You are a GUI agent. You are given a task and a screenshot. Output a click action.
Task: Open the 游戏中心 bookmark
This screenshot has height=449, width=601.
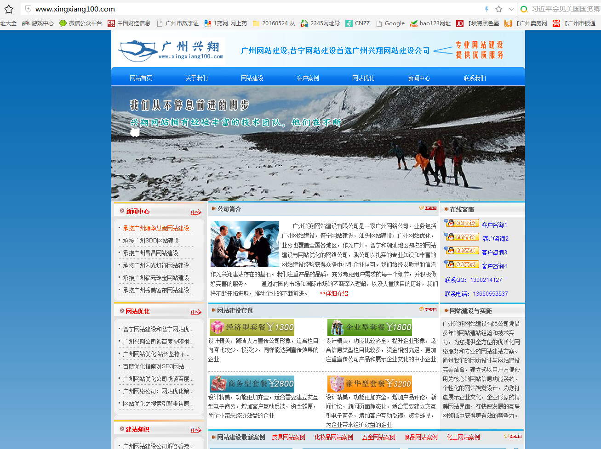[38, 23]
